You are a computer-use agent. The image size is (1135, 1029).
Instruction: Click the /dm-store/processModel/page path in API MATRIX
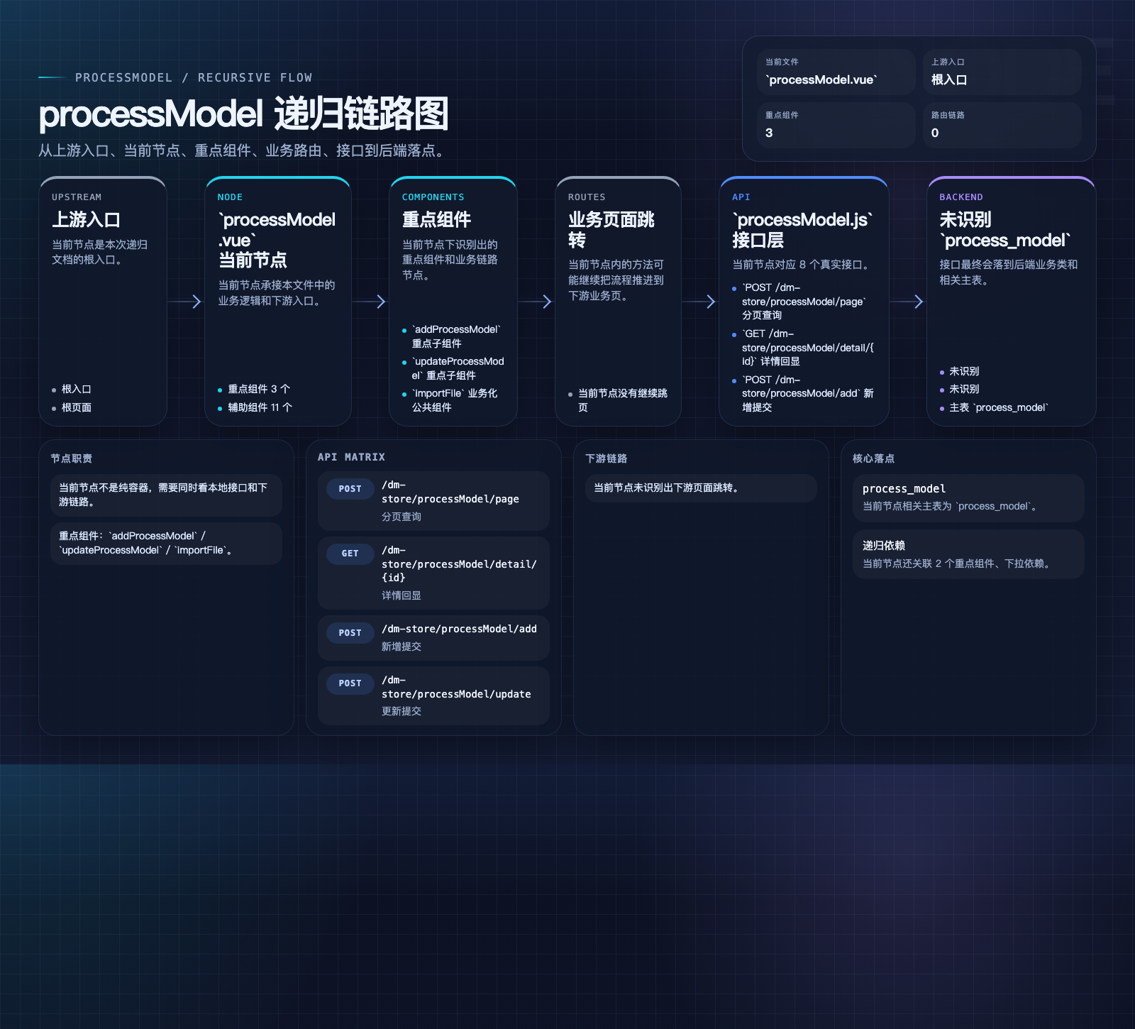point(450,492)
